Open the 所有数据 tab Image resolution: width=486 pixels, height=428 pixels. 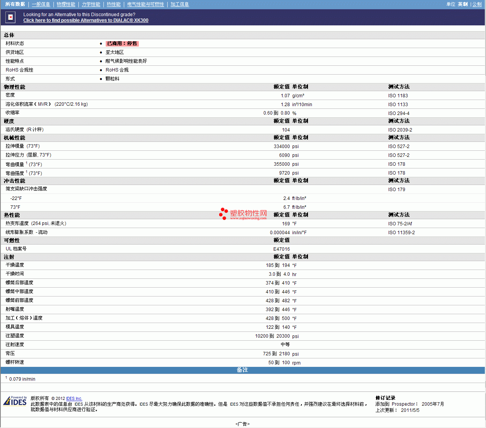[15, 4]
